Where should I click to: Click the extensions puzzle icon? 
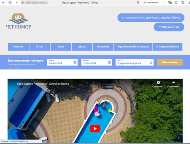click(176, 2)
